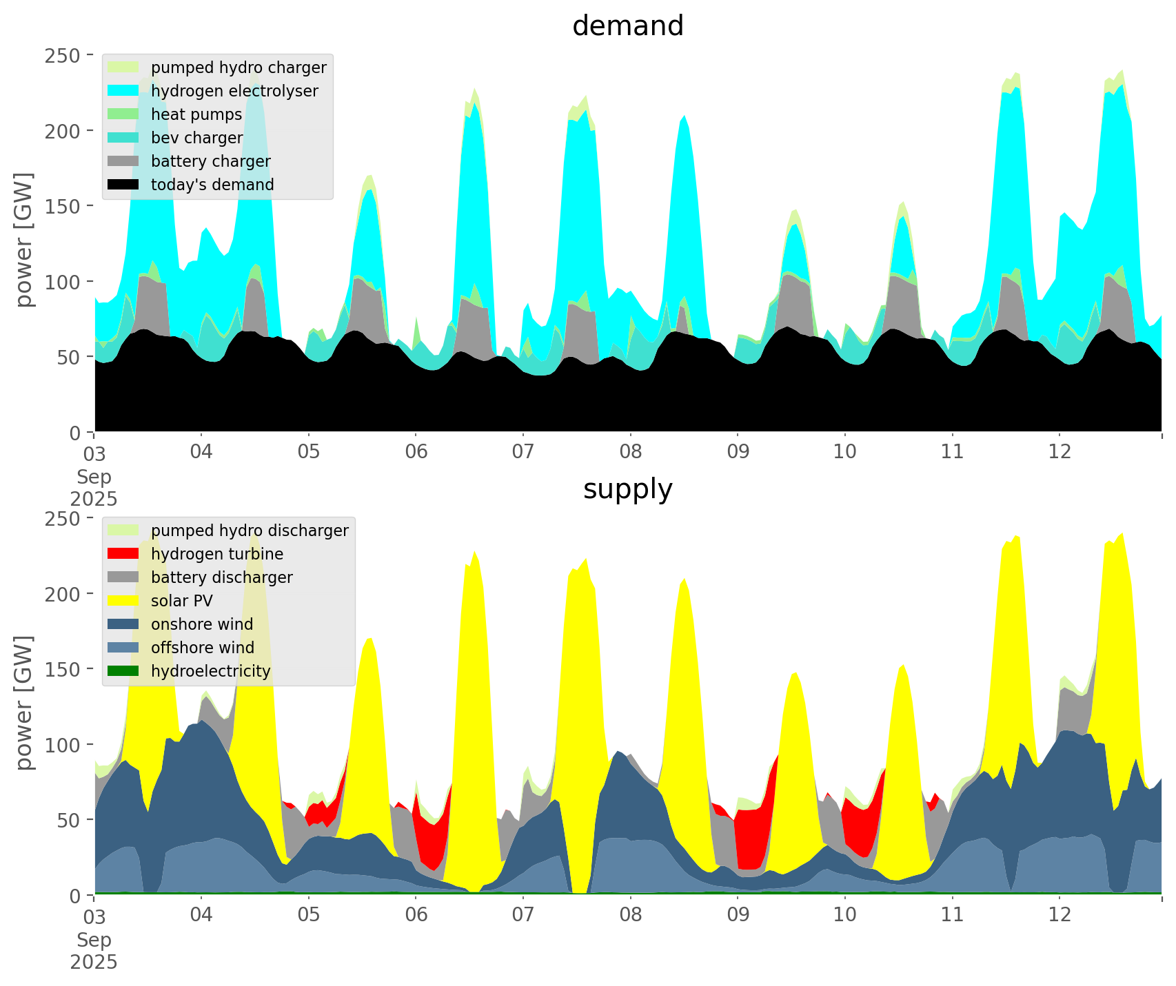Click the 06 date tick under the demand chart

416,452
